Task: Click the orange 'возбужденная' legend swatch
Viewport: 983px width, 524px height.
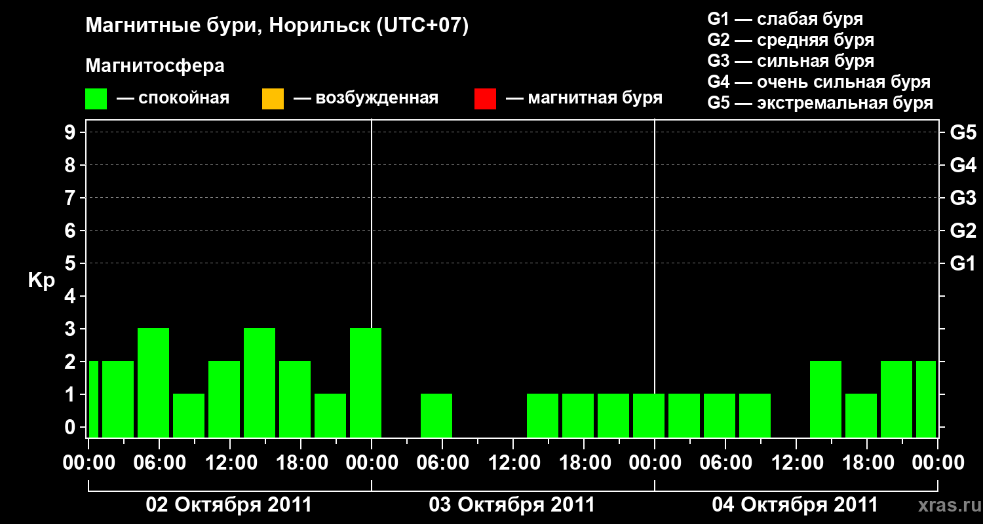Action: coord(273,98)
